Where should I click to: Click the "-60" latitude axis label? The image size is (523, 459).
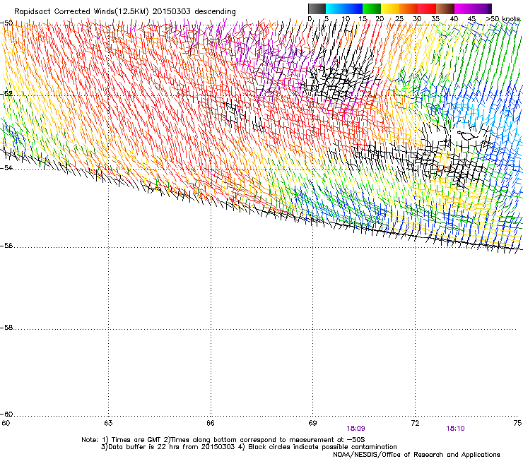[6, 415]
